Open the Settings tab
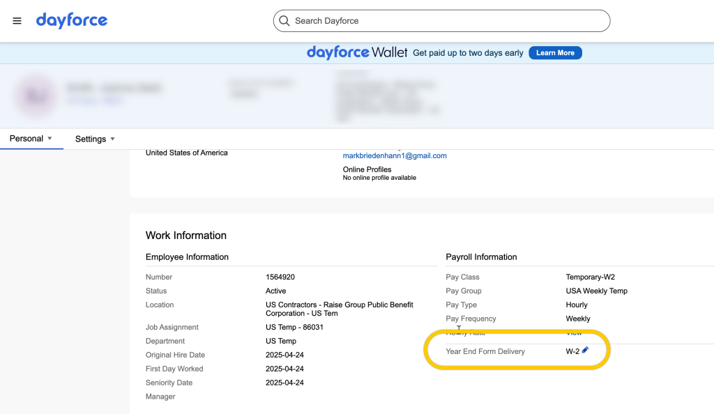 [x=91, y=139]
